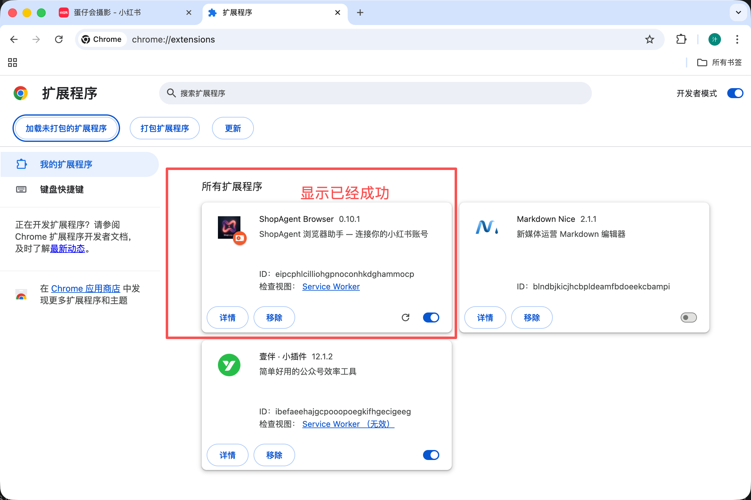
Task: Bookmark this page with the star icon
Action: [x=650, y=39]
